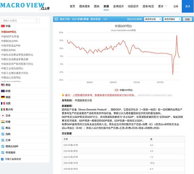Toggle the 仅展示重要数据 checkbox
The height and width of the screenshot is (174, 194).
tap(2, 159)
